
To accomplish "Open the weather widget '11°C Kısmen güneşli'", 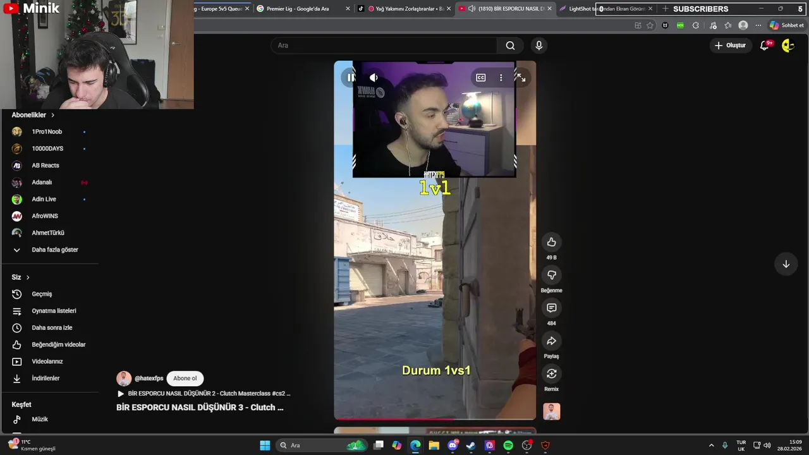I will (32, 446).
